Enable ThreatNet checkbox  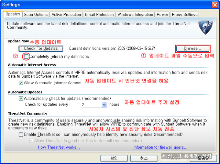point(21,135)
